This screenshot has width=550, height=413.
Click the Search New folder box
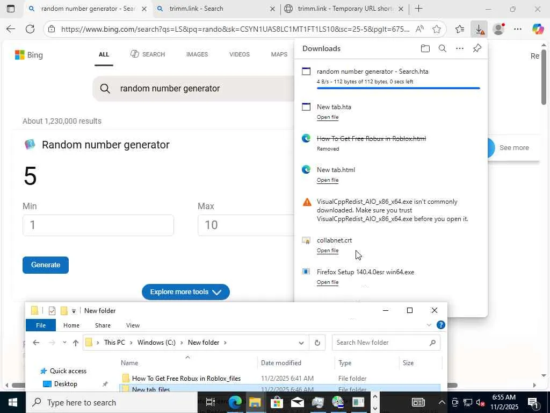pos(386,343)
